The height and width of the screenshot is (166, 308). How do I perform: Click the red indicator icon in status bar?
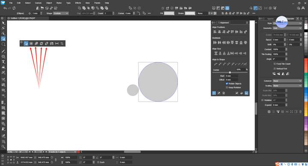[x=79, y=152]
